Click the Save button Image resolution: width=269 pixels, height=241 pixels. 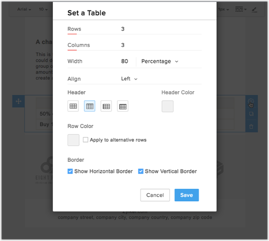pos(186,195)
